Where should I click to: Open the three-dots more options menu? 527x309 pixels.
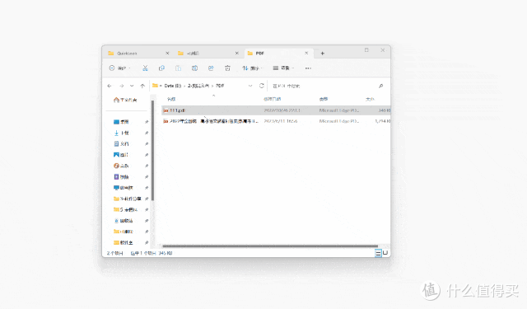(x=308, y=68)
